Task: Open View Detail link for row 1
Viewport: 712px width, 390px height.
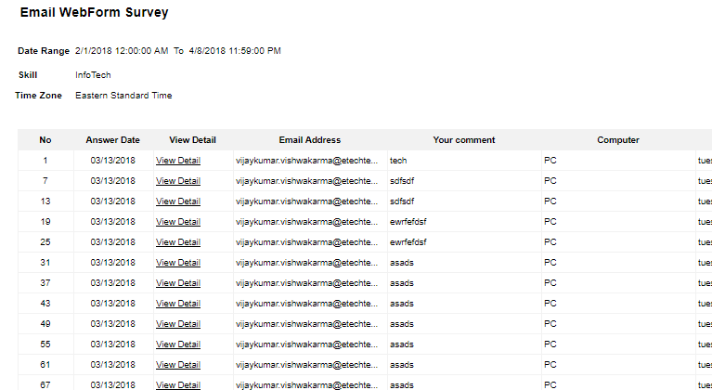Action: coord(177,161)
